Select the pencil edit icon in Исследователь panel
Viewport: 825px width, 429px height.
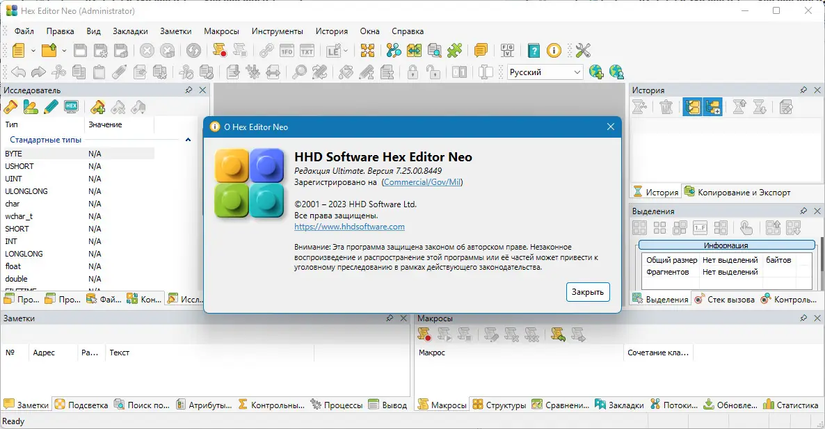pyautogui.click(x=50, y=106)
